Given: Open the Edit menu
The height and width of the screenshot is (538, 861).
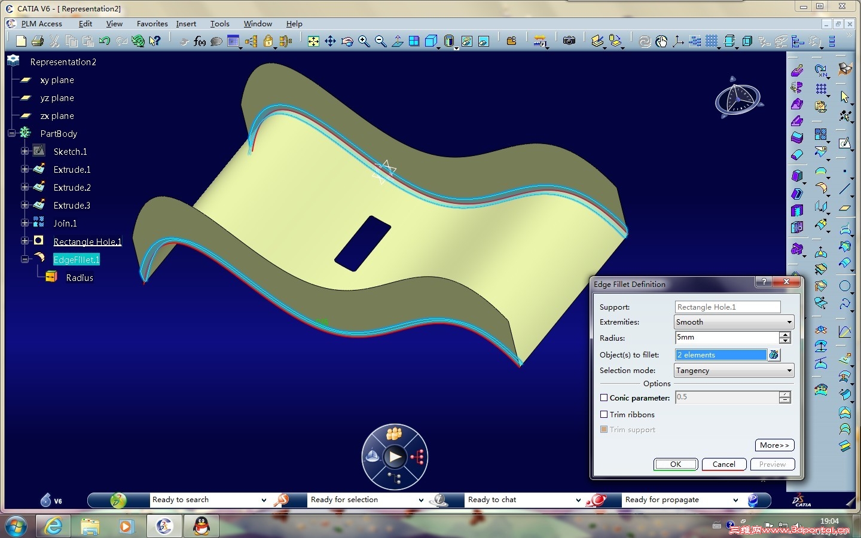Looking at the screenshot, I should 86,24.
